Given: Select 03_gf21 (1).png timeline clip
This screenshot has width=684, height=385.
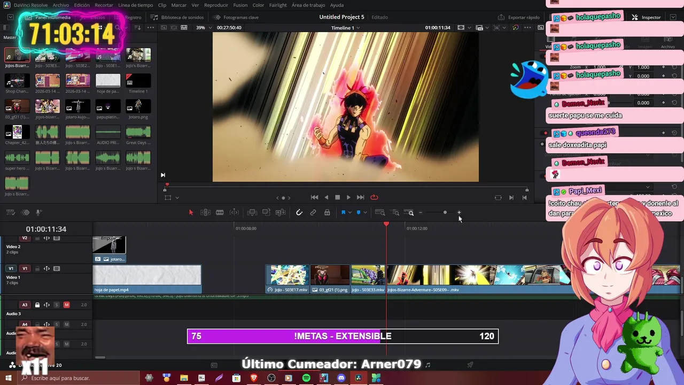Looking at the screenshot, I should (330, 279).
